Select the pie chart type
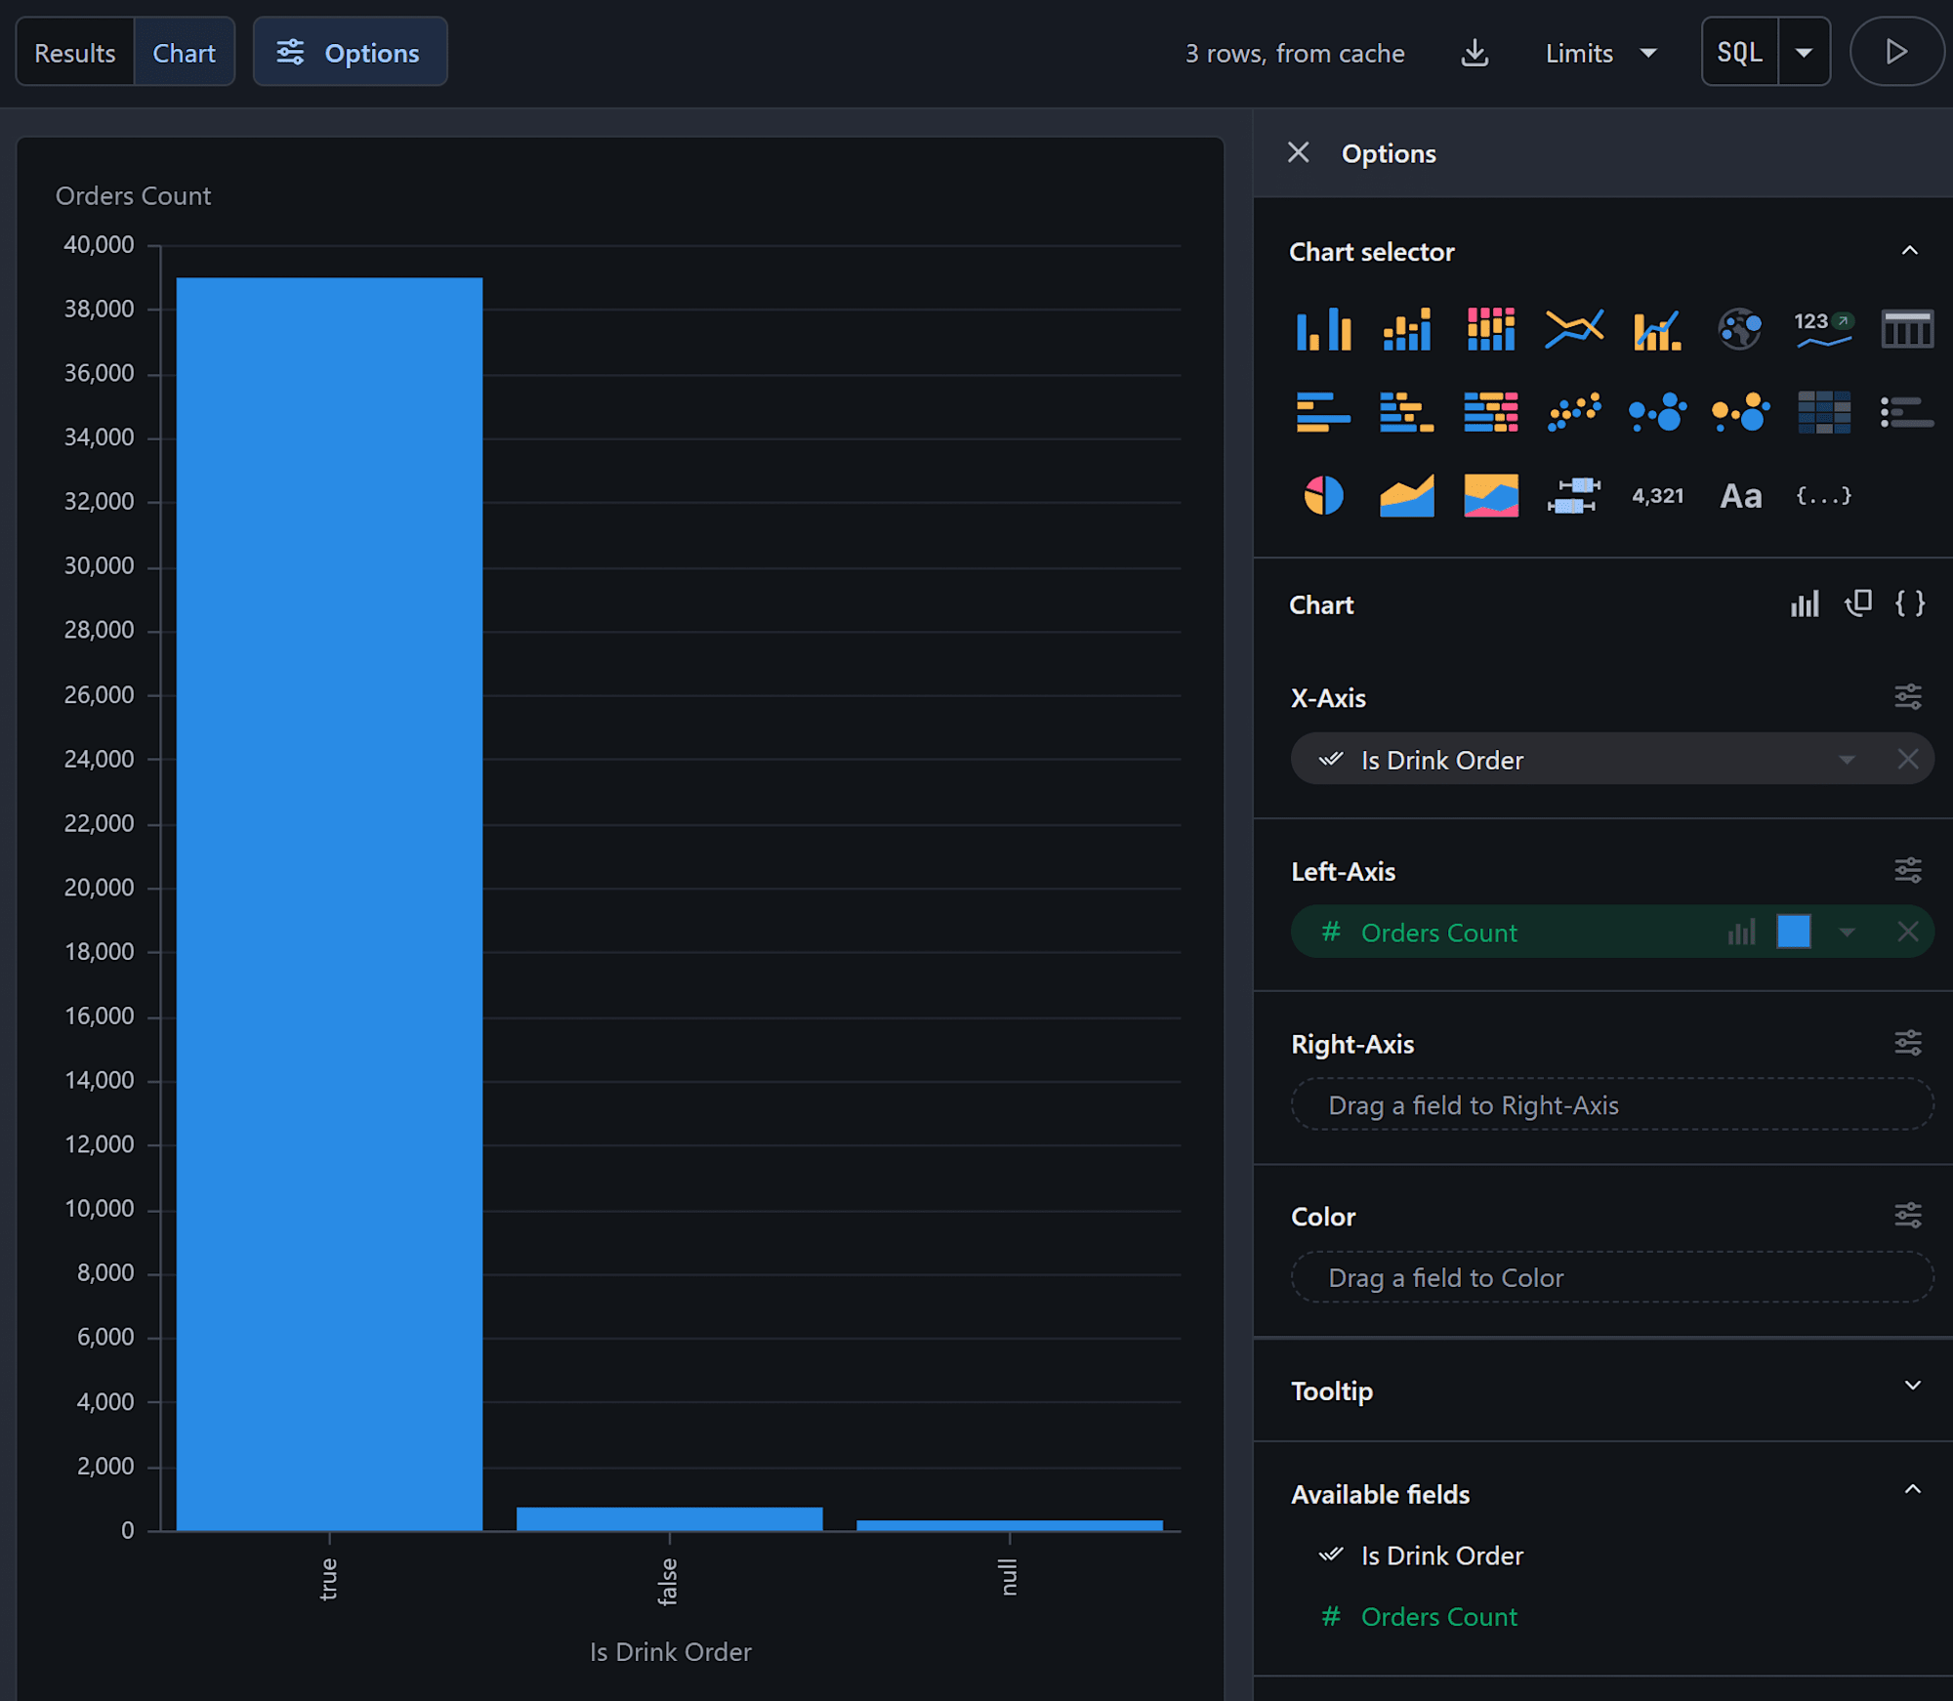Screen dimensions: 1953x1701 1323,495
